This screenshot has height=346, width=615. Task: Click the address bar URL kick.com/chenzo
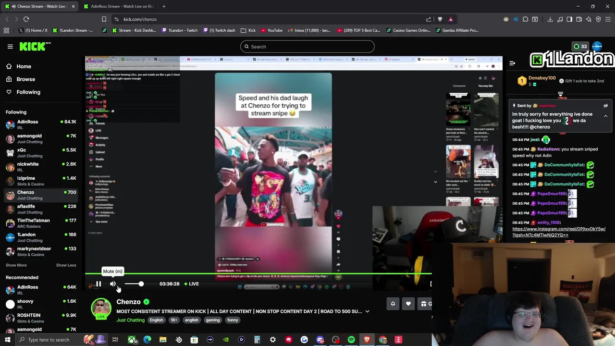140,19
